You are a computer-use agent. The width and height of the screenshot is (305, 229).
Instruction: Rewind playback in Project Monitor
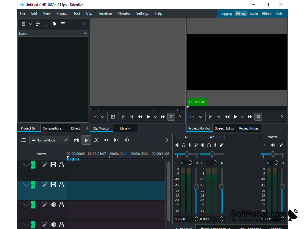[227, 117]
